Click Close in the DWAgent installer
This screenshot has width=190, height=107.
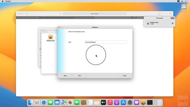tap(125, 75)
